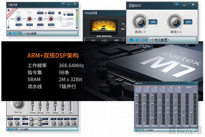
Task: Select the 通道3/4 value box showing 100
Action: click(188, 22)
